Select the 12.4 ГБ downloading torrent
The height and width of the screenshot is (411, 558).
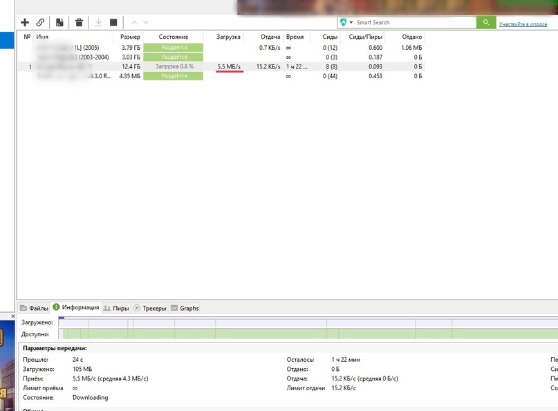pos(221,66)
